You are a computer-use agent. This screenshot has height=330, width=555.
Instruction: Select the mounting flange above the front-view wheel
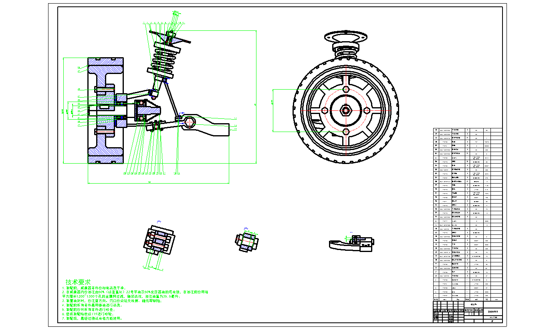[x=346, y=37]
